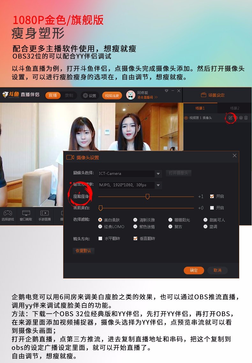The width and height of the screenshot is (252, 363).
Task: Select the 复古 filter
Action: pos(170,226)
